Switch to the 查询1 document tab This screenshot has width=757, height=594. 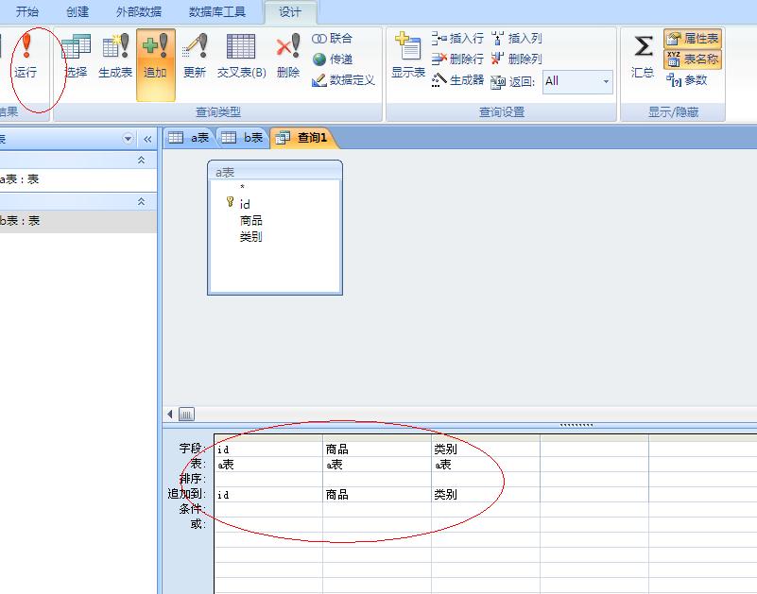[302, 138]
